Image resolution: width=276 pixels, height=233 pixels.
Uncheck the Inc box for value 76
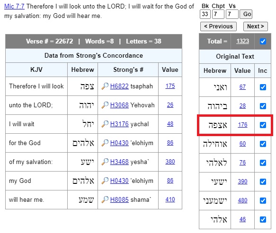263,163
